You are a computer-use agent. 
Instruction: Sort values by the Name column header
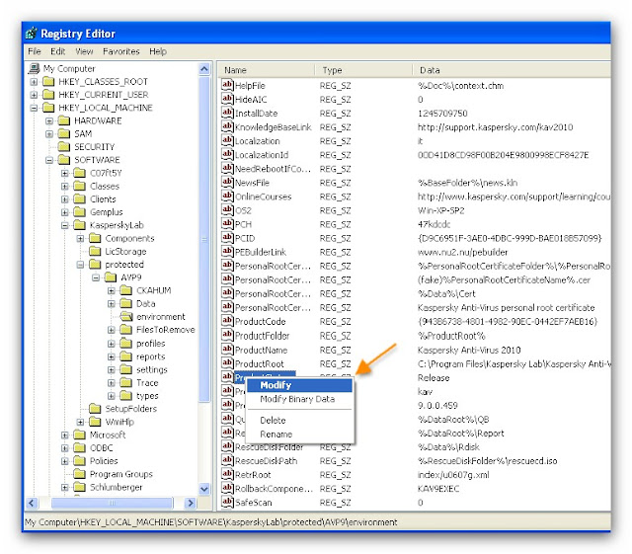(x=266, y=70)
